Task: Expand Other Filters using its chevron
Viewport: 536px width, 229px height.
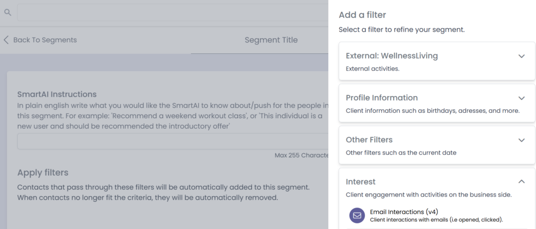Action: pyautogui.click(x=521, y=140)
